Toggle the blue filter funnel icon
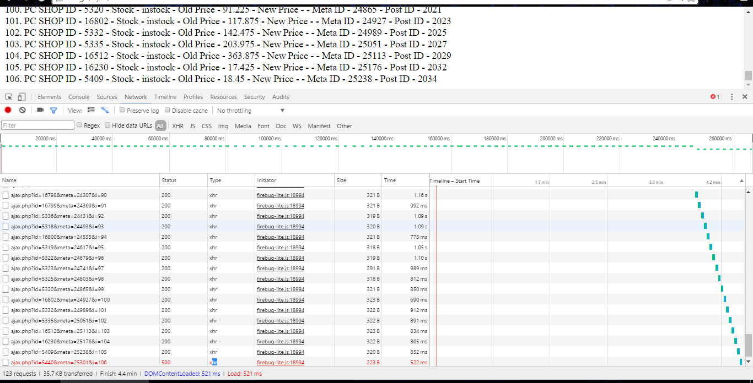The width and height of the screenshot is (753, 383). (x=53, y=110)
